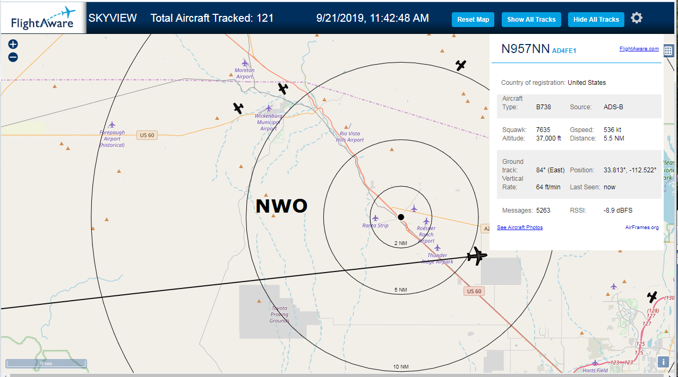Select the aircraft west of Wickenburg Municipal Airport
678x377 pixels.
click(x=238, y=108)
